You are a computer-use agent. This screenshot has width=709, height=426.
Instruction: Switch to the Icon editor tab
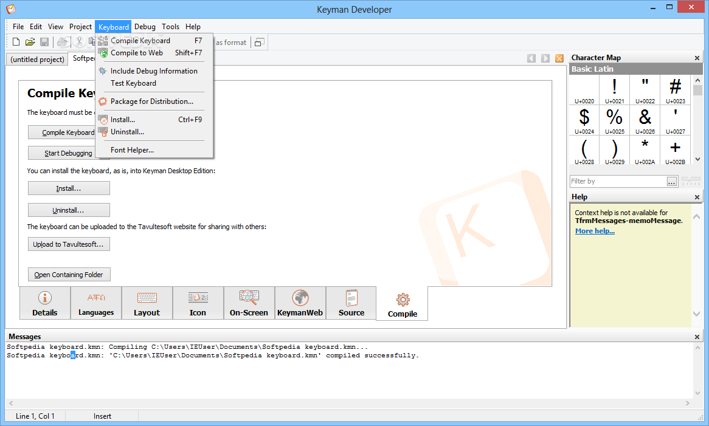[198, 303]
